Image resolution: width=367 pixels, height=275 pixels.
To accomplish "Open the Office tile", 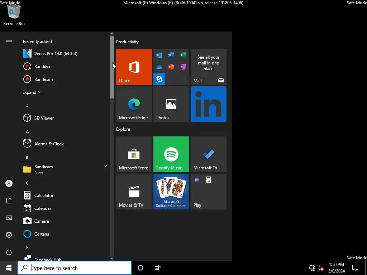I will (x=134, y=67).
